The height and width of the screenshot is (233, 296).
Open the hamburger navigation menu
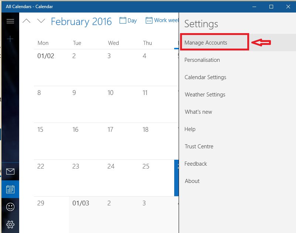pyautogui.click(x=10, y=21)
